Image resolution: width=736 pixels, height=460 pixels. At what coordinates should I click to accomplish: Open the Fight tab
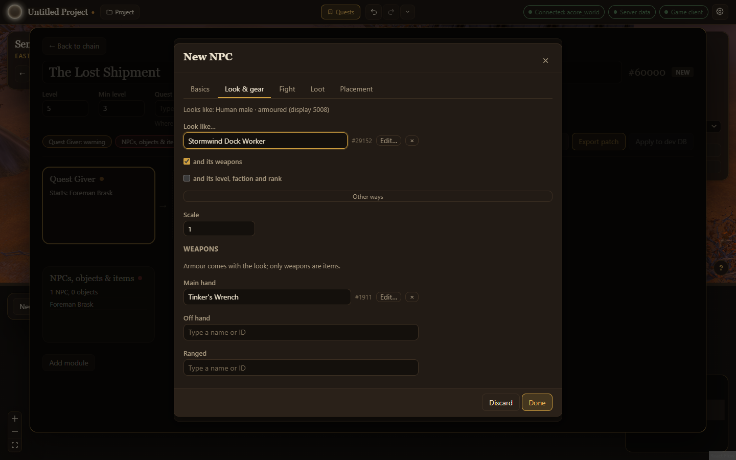tap(287, 89)
